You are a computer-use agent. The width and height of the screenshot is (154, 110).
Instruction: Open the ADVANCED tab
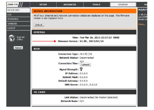(70, 5)
